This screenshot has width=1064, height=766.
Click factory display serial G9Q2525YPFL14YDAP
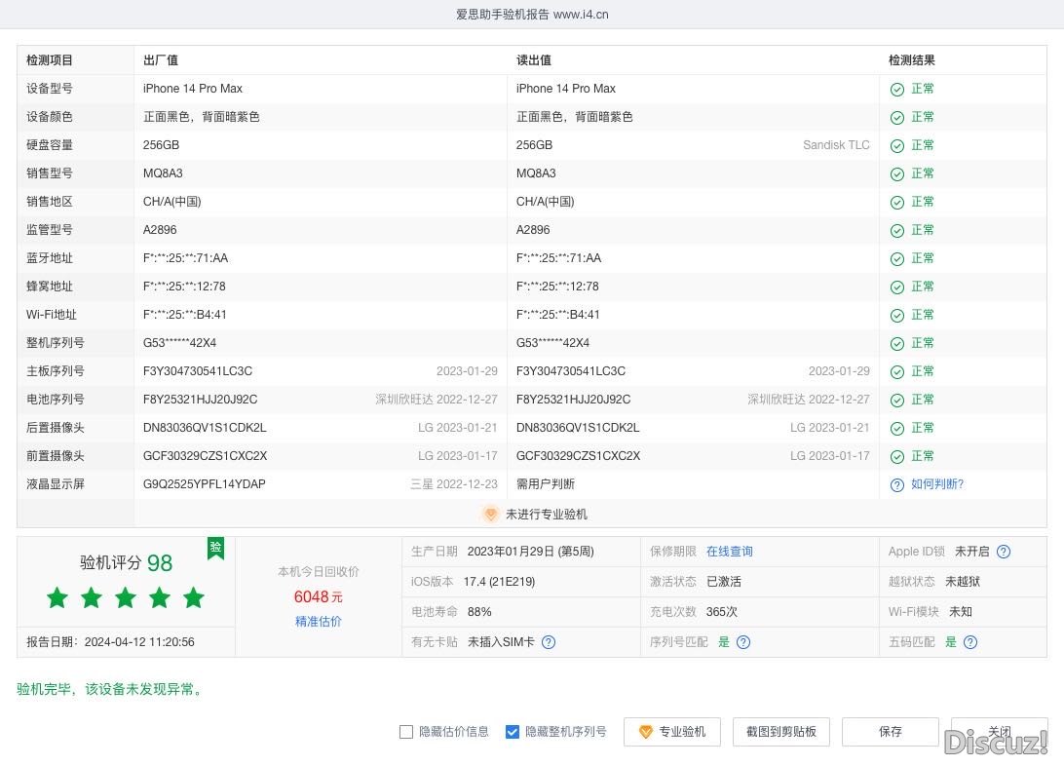click(205, 483)
